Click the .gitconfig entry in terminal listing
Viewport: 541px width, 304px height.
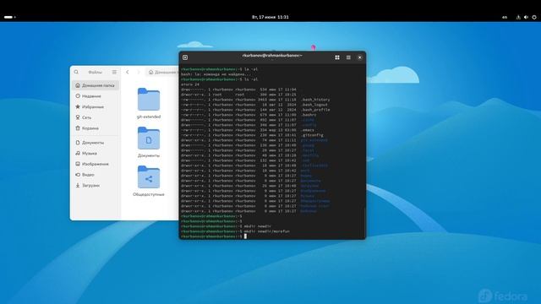[312, 135]
